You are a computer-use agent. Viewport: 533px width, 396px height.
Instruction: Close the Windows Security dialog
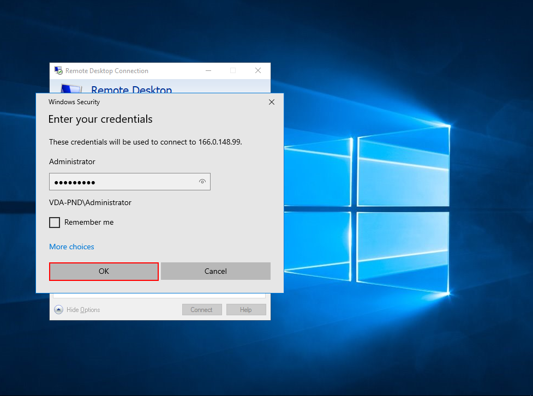point(272,102)
